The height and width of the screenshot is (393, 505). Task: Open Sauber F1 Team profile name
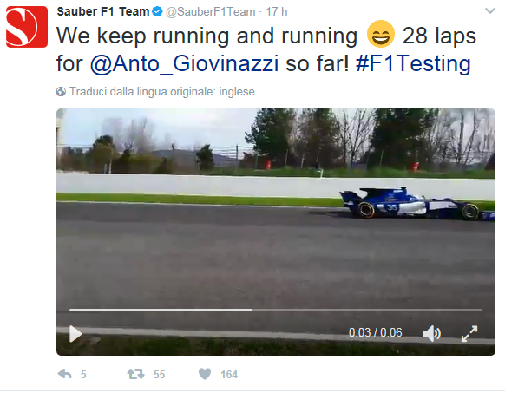[x=103, y=11]
